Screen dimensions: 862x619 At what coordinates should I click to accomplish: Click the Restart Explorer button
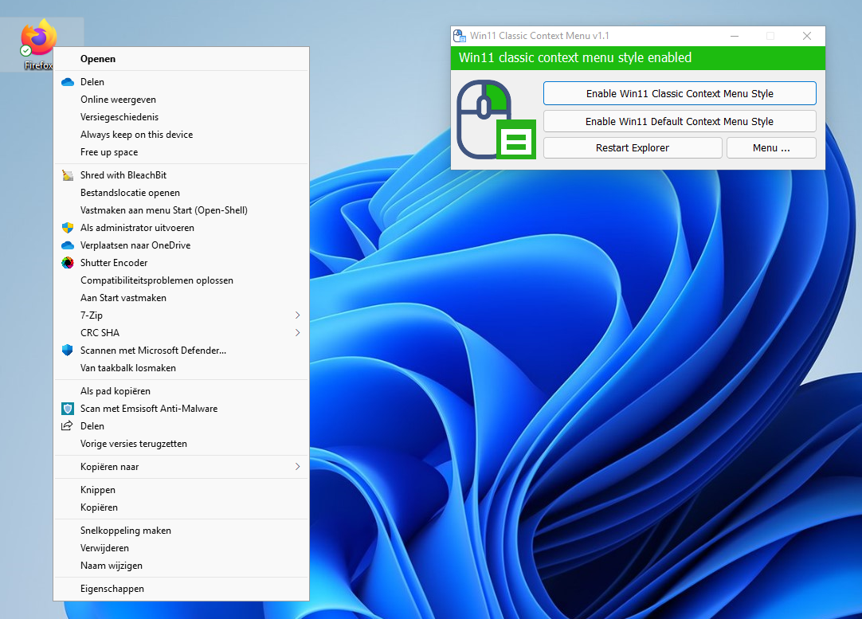(633, 148)
